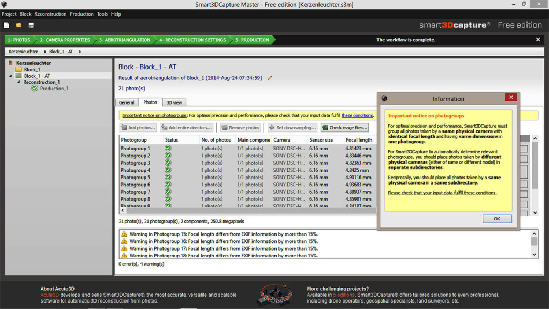Click the pencil icon to edit the block description
The image size is (549, 309).
[270, 78]
